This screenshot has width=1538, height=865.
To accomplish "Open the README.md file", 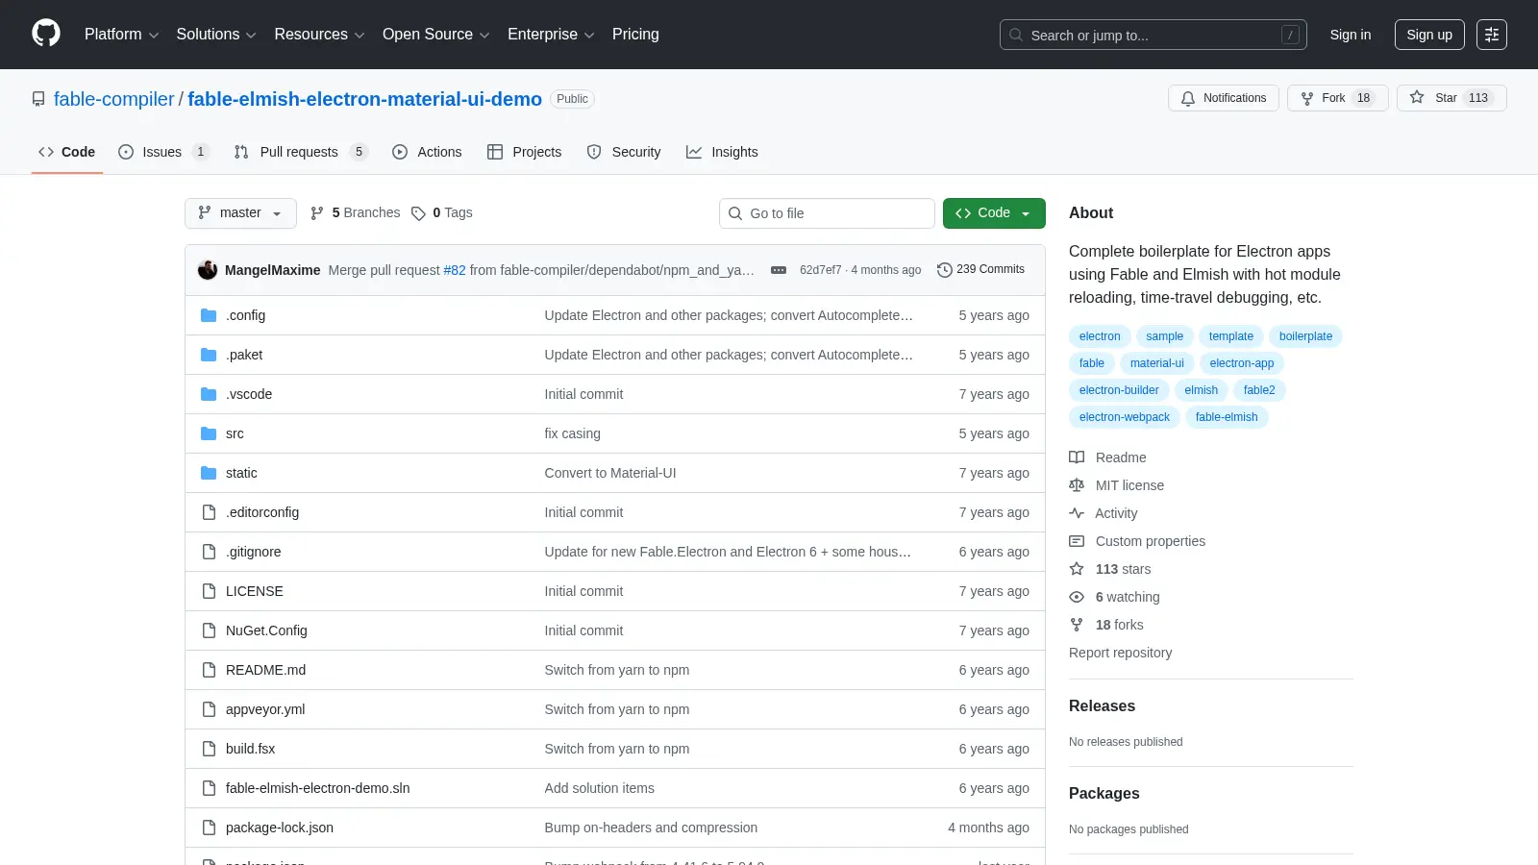I will [265, 670].
